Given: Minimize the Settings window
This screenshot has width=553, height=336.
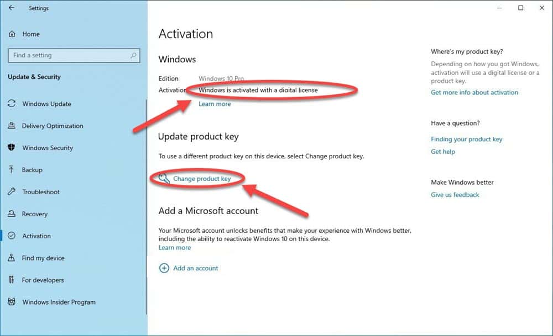Looking at the screenshot, I should (499, 8).
